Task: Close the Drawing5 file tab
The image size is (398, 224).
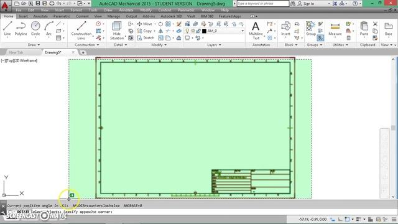Action: tap(73, 52)
